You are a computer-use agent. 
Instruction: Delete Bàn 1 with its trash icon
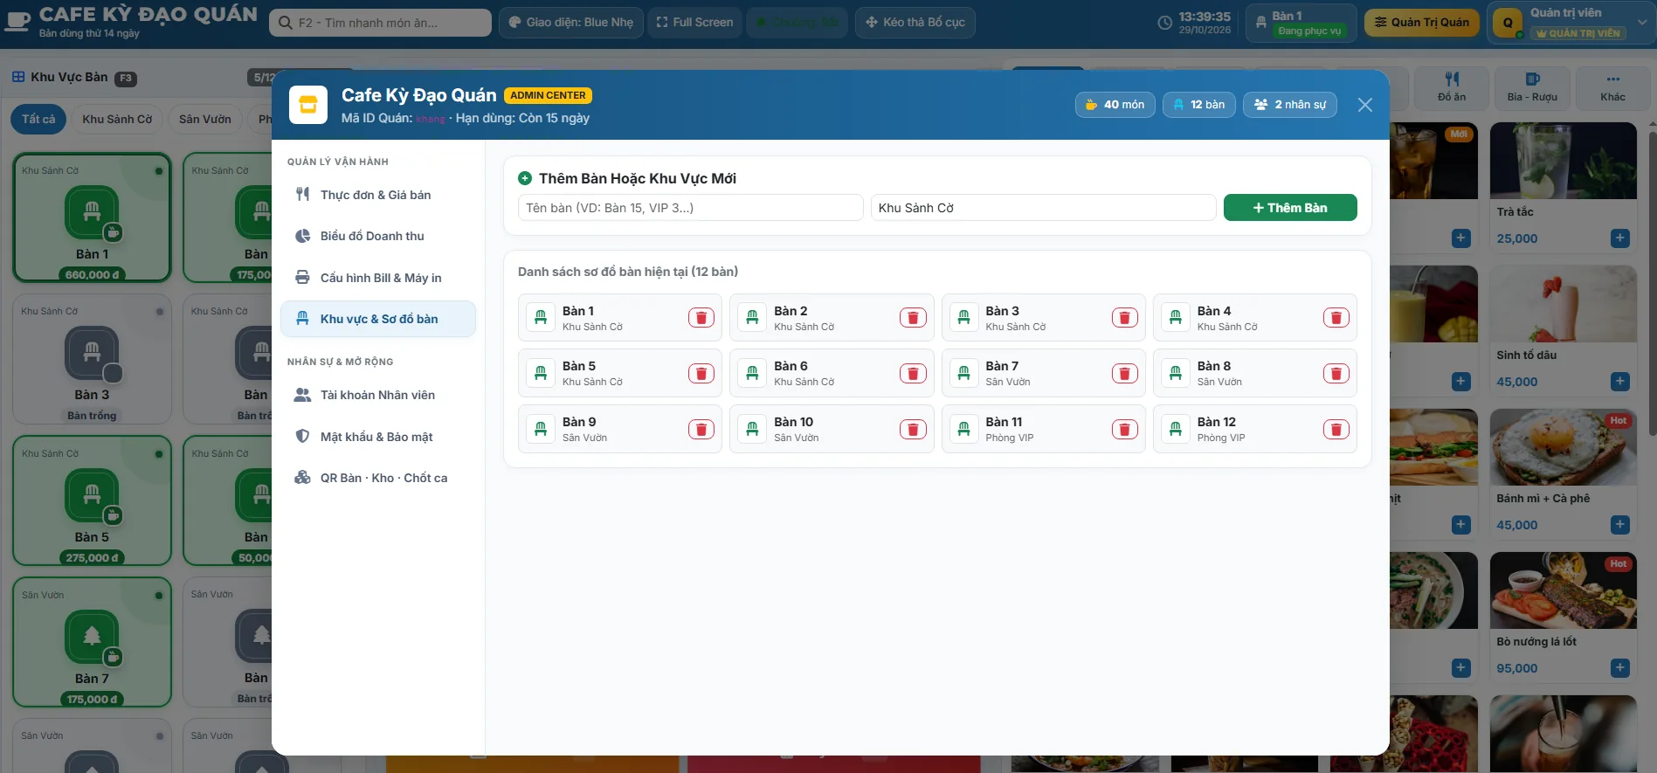tap(701, 318)
